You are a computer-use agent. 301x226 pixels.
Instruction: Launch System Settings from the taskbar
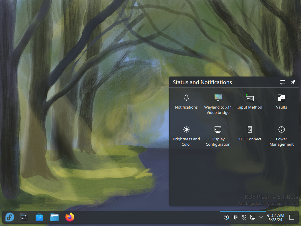24,217
